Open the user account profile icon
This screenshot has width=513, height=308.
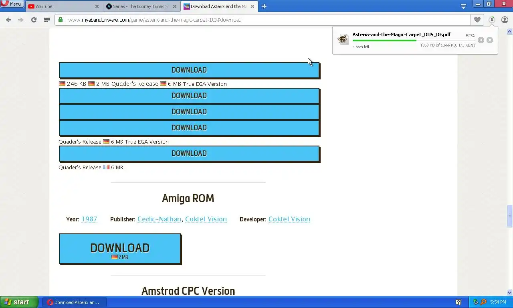point(505,20)
